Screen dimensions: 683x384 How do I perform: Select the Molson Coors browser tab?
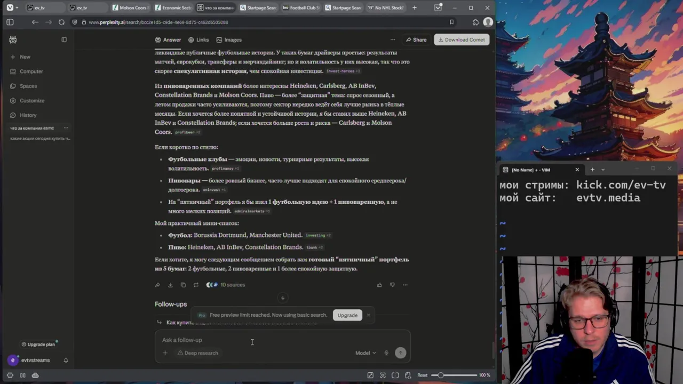[x=131, y=7]
